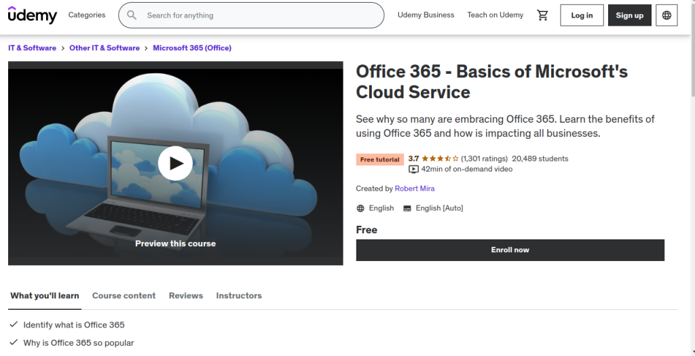Click the Sign up button
695x356 pixels.
(629, 16)
